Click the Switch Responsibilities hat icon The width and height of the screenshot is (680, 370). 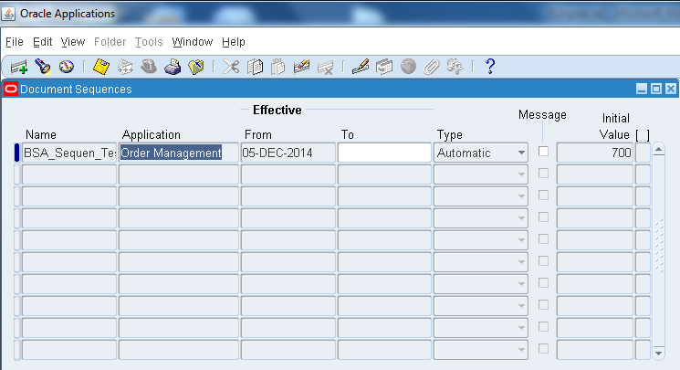[149, 67]
